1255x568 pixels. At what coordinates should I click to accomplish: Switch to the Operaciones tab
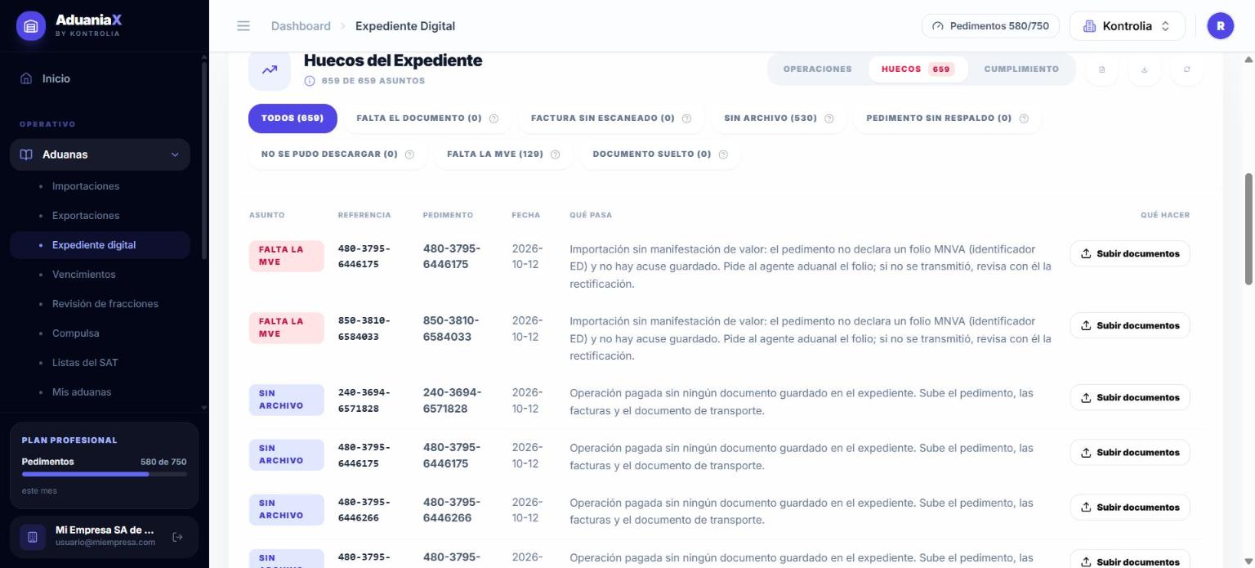click(x=817, y=69)
